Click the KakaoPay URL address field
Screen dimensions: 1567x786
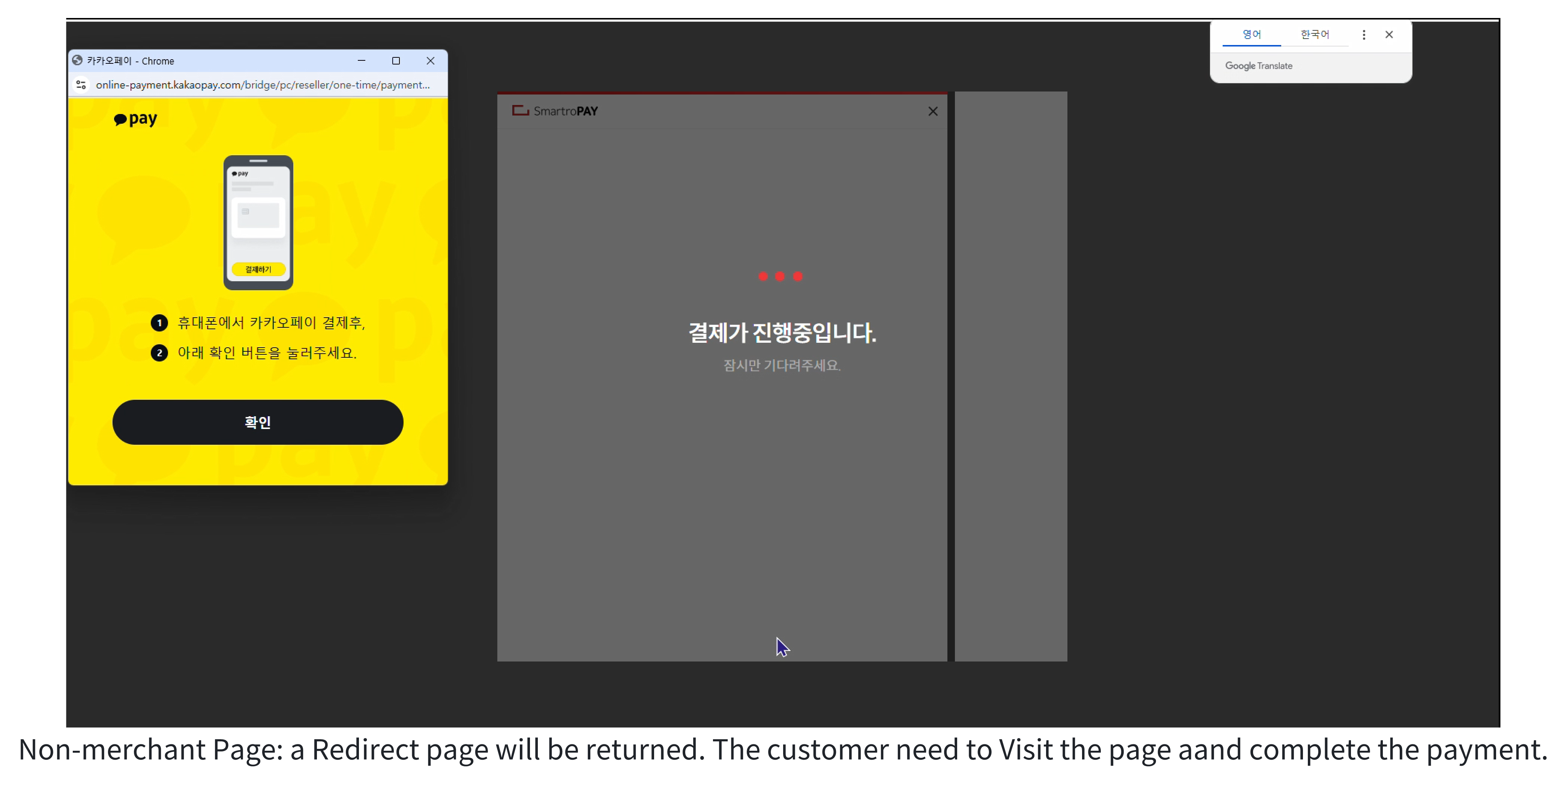pos(263,84)
